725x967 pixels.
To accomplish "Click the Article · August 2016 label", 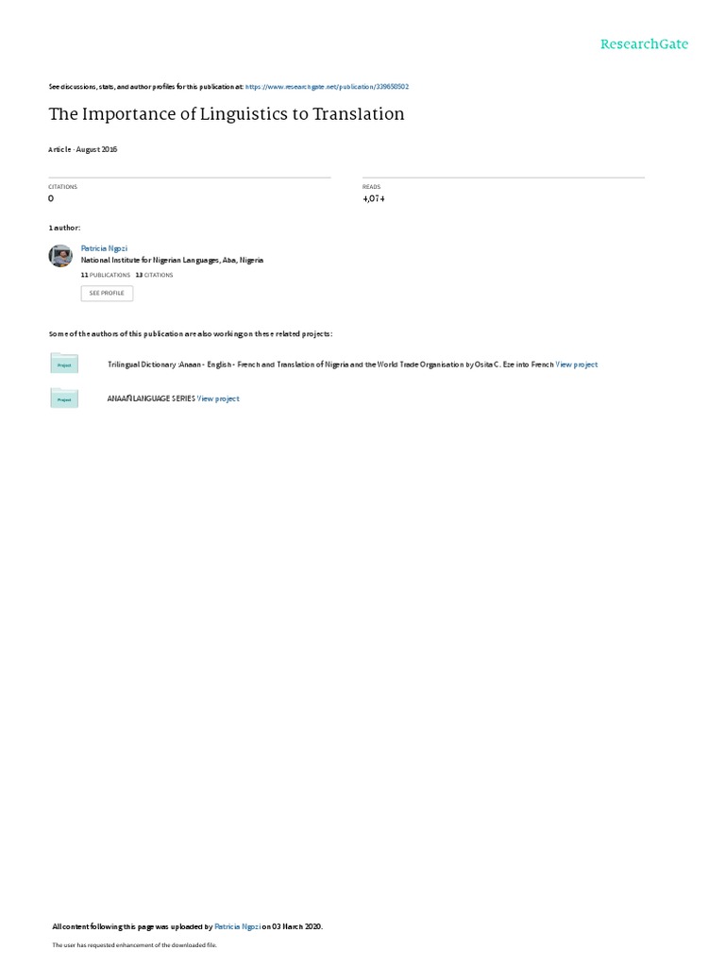I will 83,149.
